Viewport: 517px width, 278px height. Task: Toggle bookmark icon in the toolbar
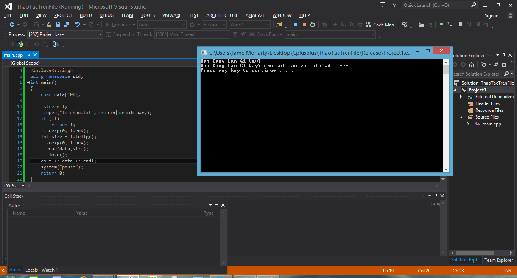(461, 25)
